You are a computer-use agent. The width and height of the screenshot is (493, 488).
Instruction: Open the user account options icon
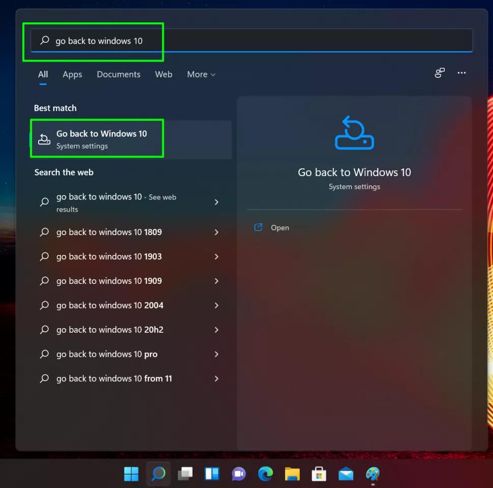coord(439,73)
